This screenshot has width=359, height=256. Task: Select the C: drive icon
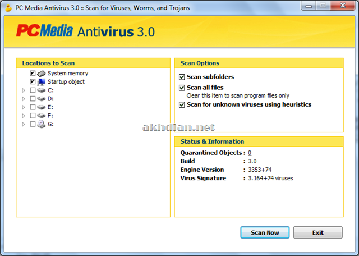tap(42, 90)
